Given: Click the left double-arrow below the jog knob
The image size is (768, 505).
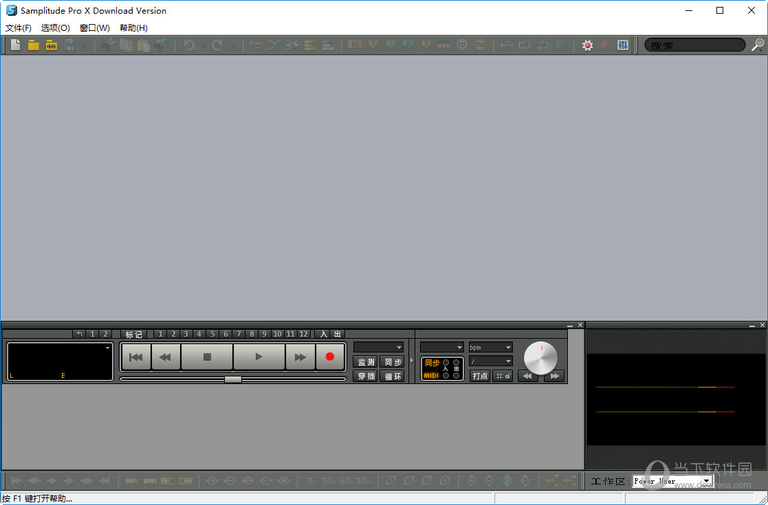Looking at the screenshot, I should [x=527, y=376].
